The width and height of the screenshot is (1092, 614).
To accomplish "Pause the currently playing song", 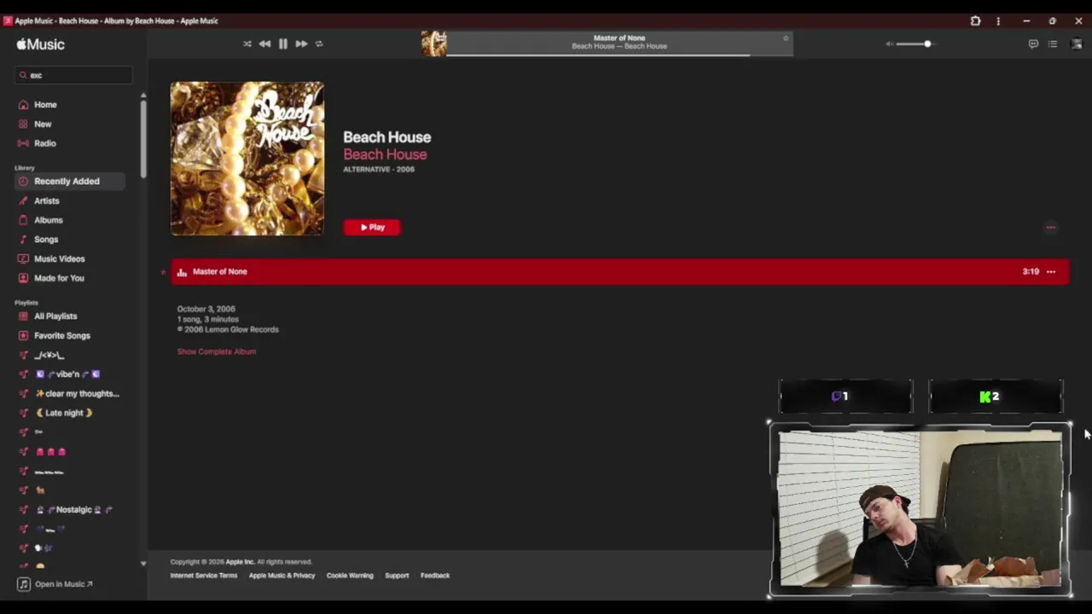I will pos(283,43).
